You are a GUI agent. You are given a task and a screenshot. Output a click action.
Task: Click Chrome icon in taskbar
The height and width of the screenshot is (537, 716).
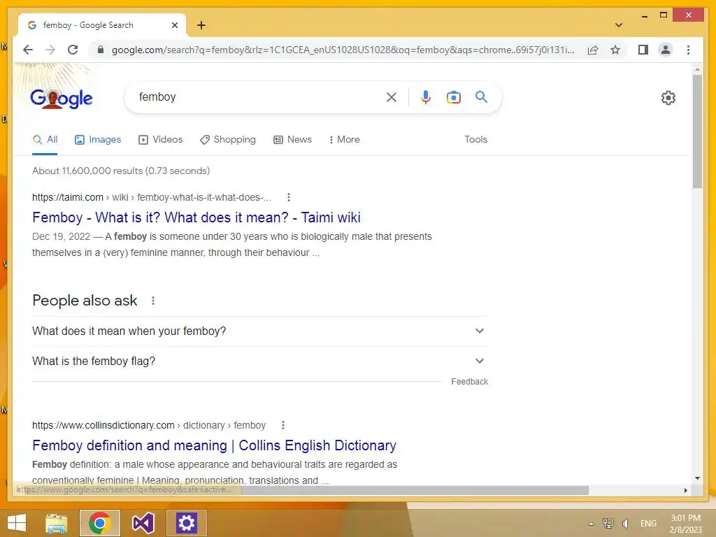click(99, 523)
